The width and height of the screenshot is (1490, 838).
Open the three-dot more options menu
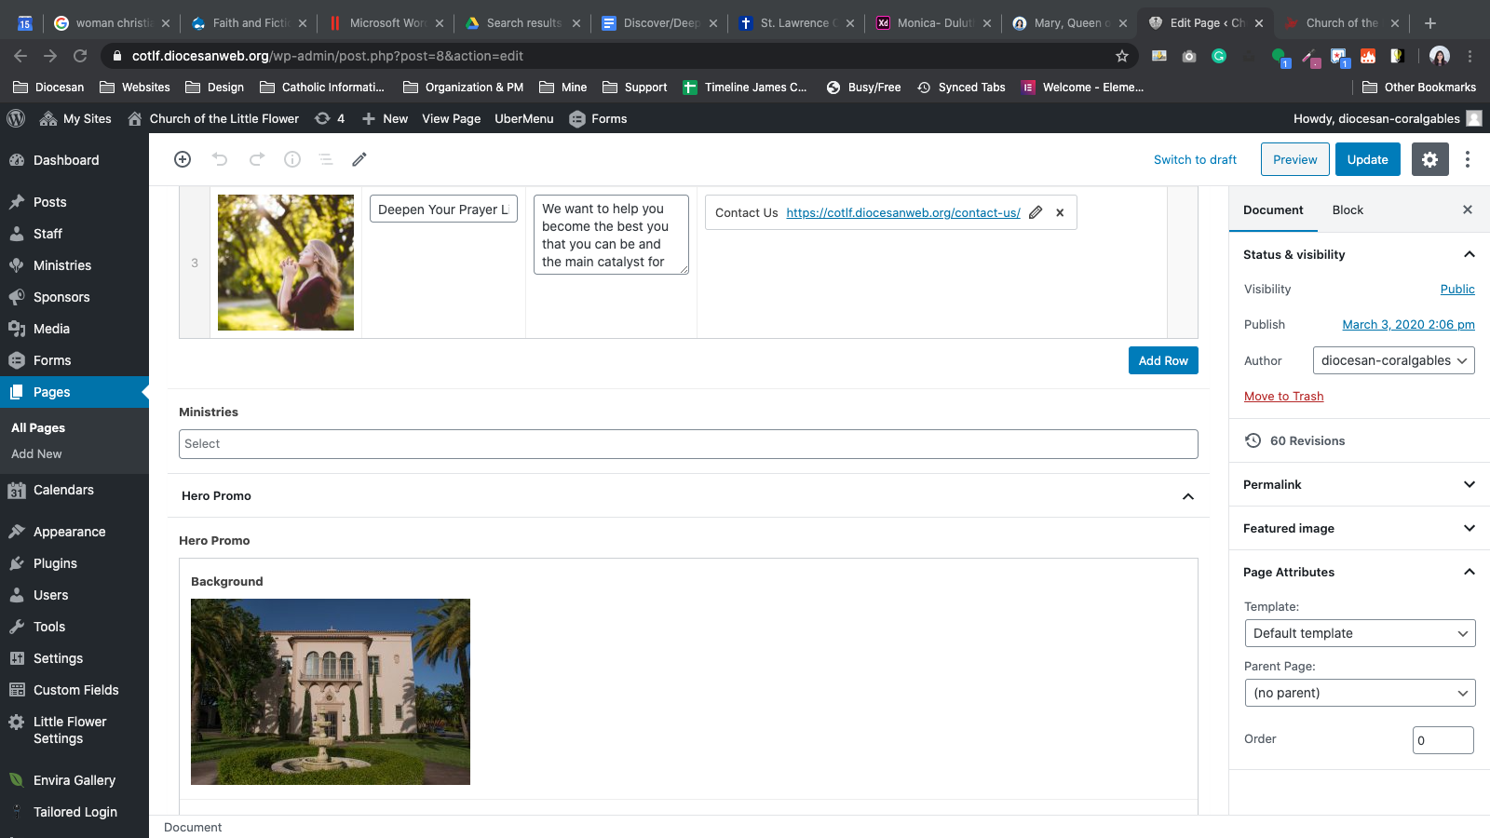[x=1468, y=159]
